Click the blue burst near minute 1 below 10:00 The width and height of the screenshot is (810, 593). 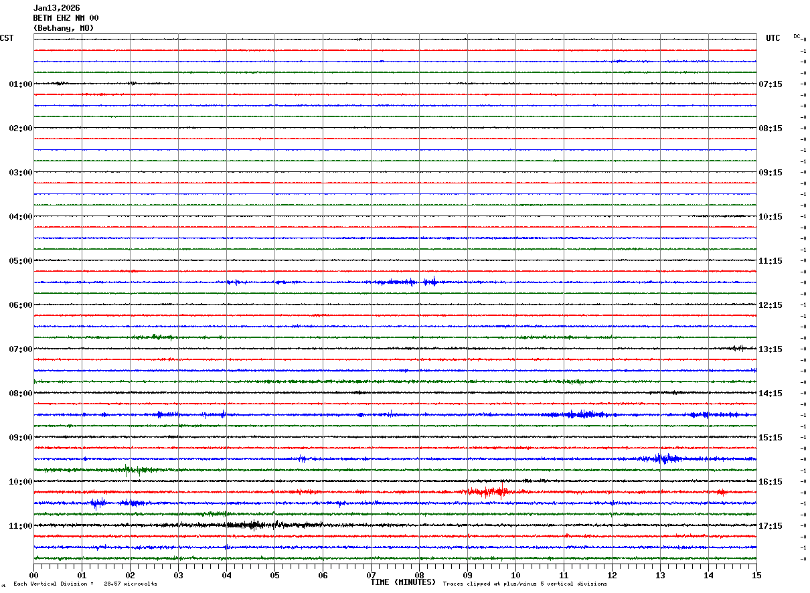coord(98,503)
